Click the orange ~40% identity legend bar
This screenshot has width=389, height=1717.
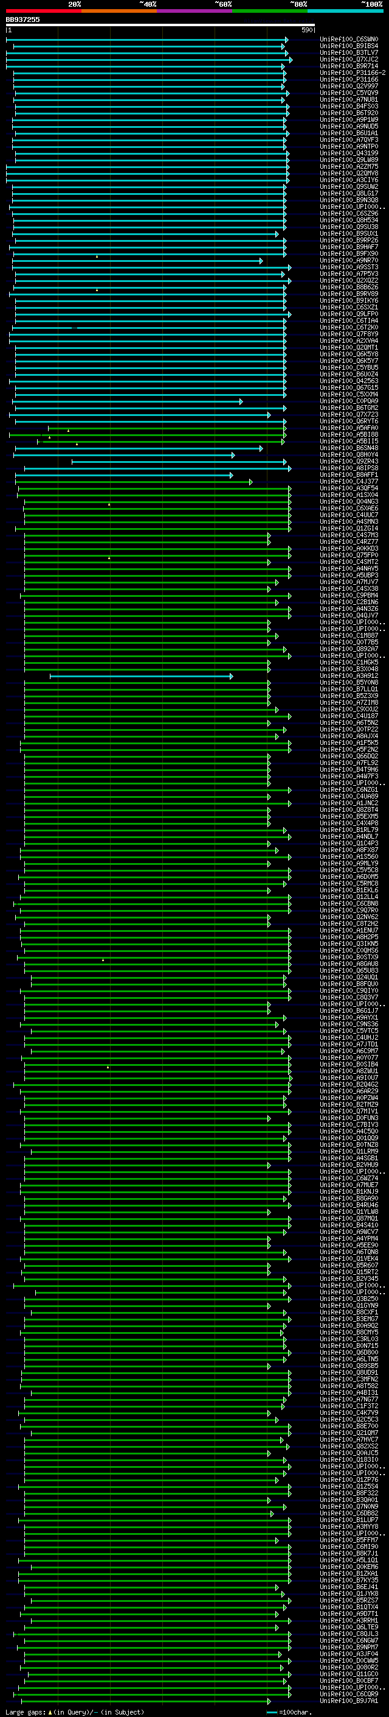[119, 12]
